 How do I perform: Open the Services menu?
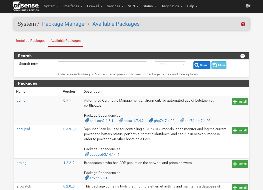[x=115, y=6]
